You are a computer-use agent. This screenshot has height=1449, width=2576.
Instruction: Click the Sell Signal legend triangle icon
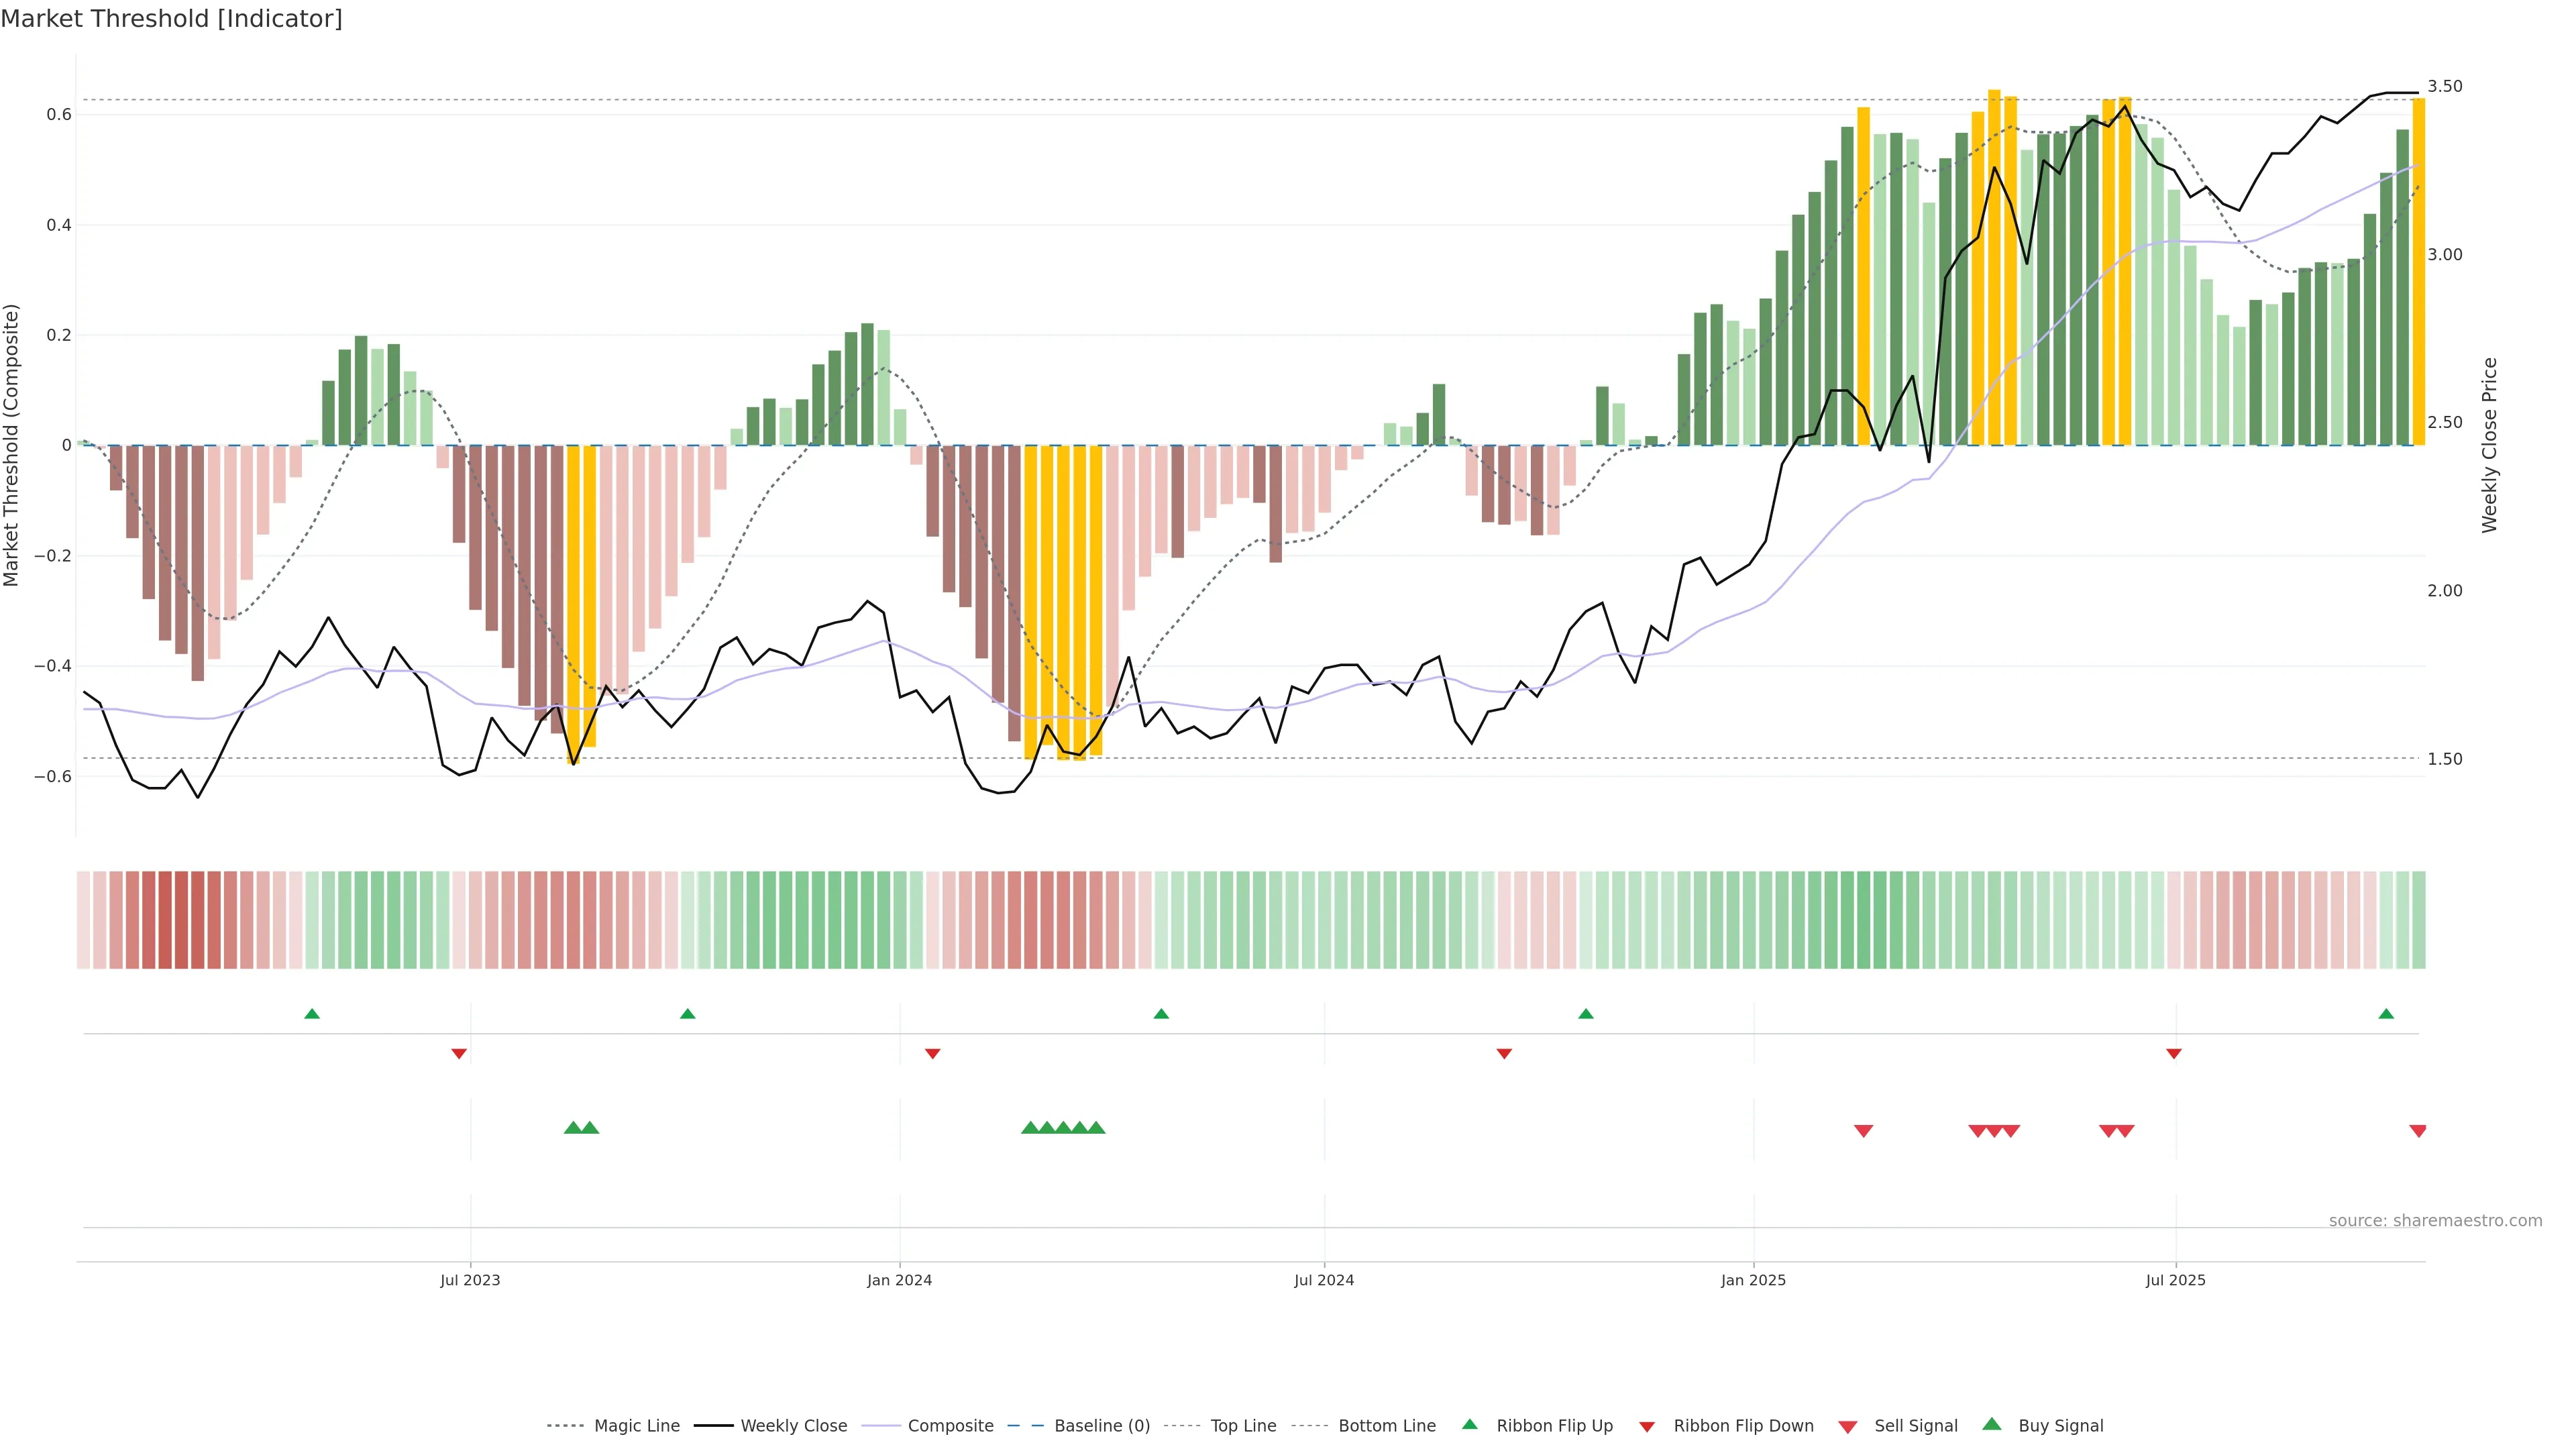[1847, 1427]
